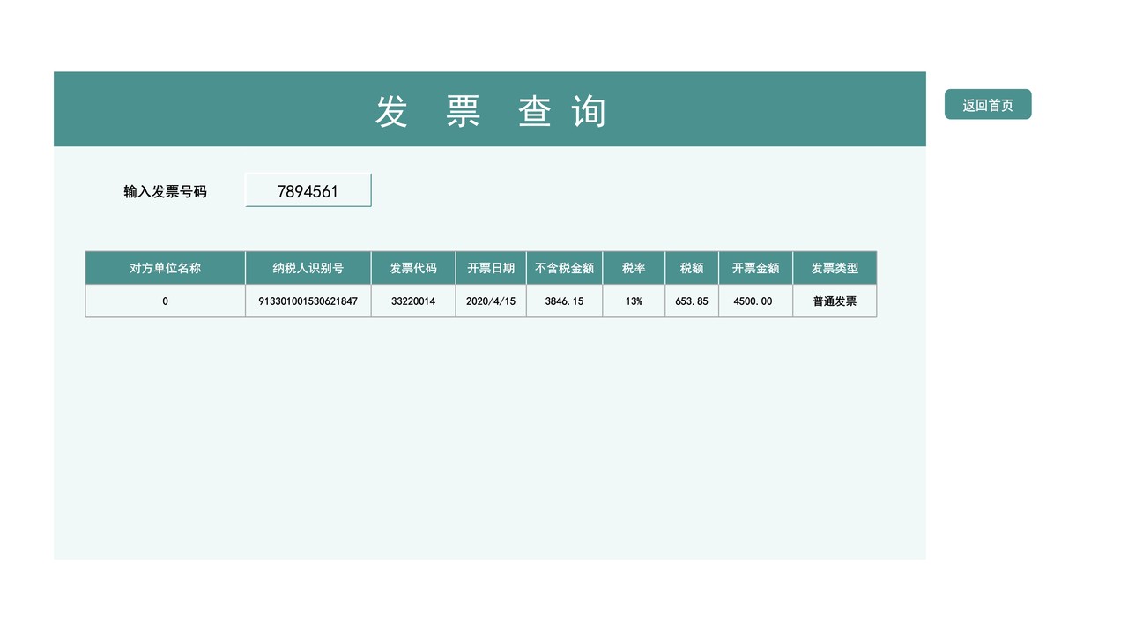Select the 发票代码 column header

click(x=412, y=268)
